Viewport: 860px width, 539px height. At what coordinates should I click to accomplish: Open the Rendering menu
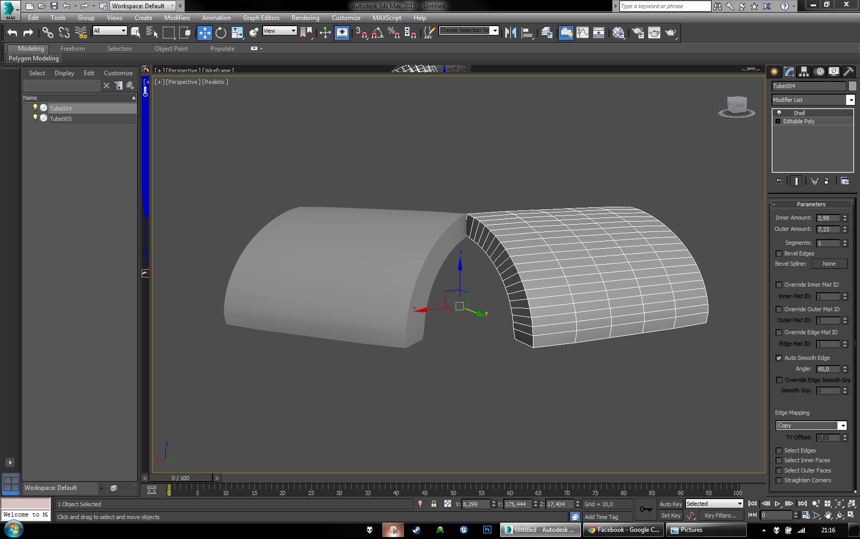point(305,17)
